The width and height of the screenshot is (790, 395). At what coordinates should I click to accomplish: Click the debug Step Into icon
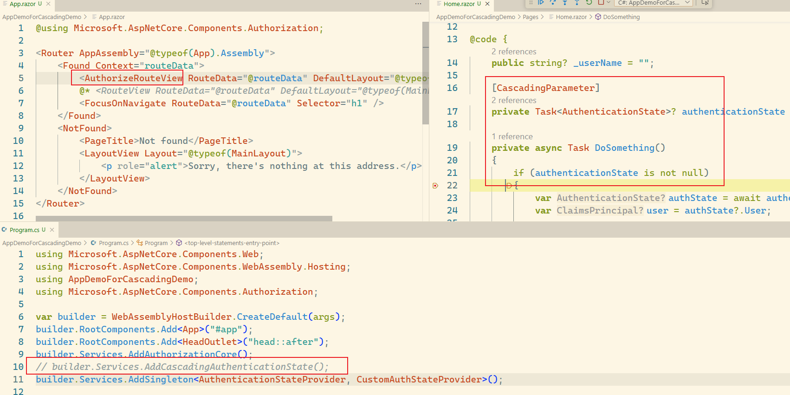pos(565,2)
